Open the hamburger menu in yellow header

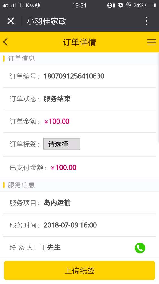(151, 42)
